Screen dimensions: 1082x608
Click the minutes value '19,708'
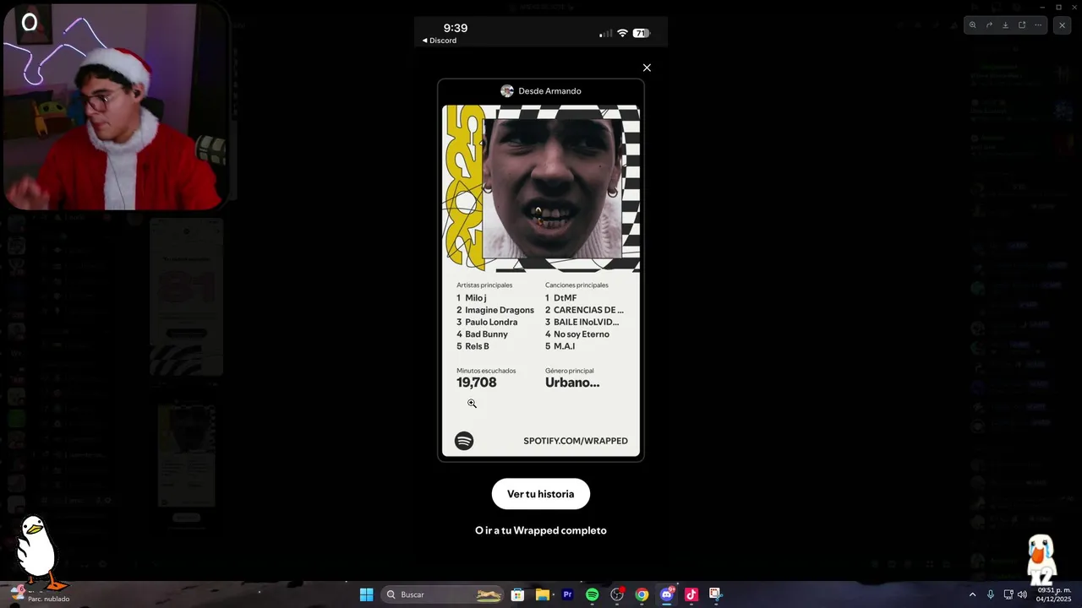(477, 383)
